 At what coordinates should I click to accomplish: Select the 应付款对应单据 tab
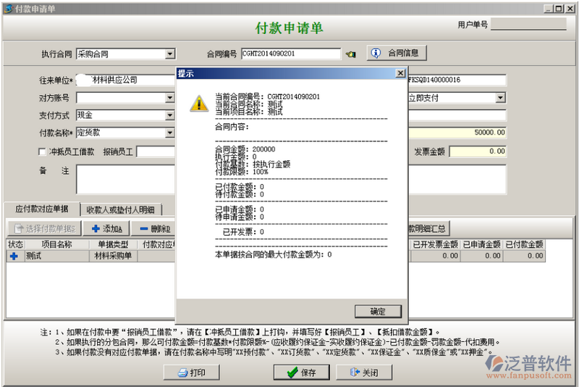[x=41, y=209]
